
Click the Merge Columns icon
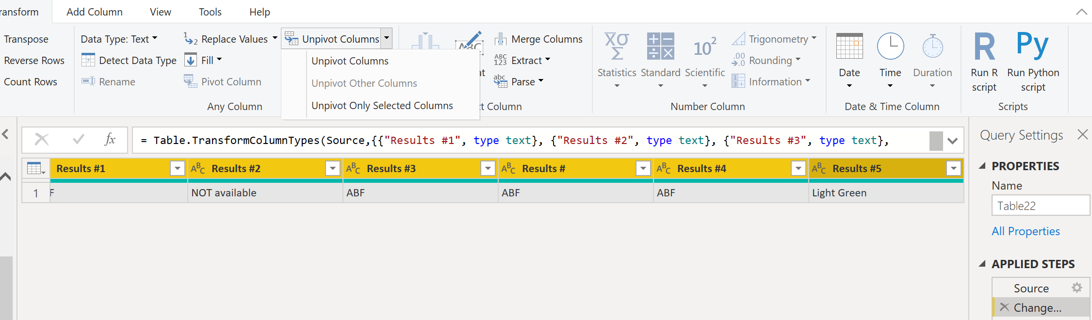(501, 39)
